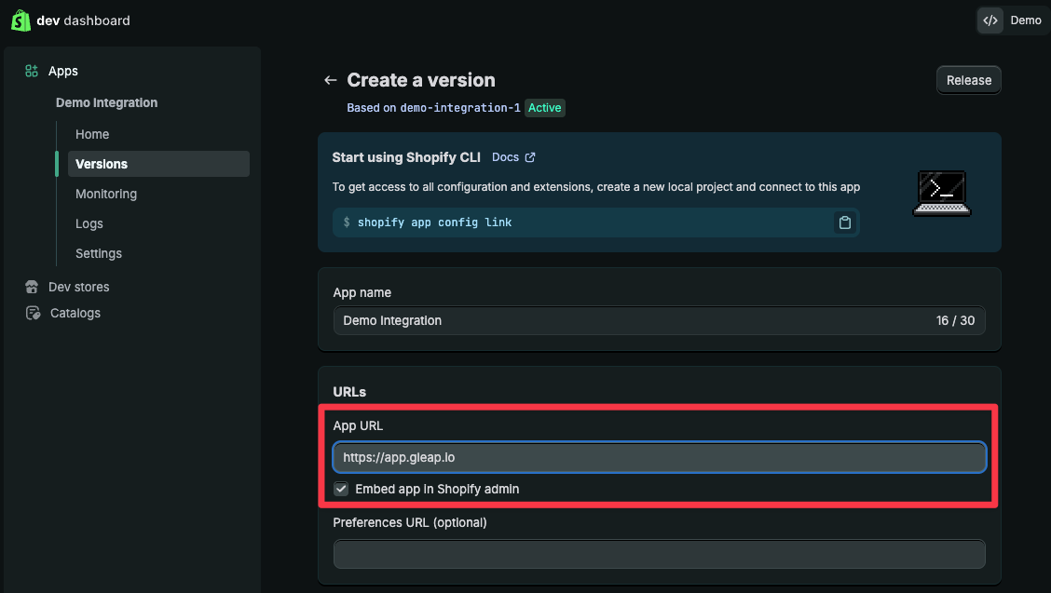Open the Apps section
This screenshot has height=593, width=1051.
pyautogui.click(x=63, y=71)
